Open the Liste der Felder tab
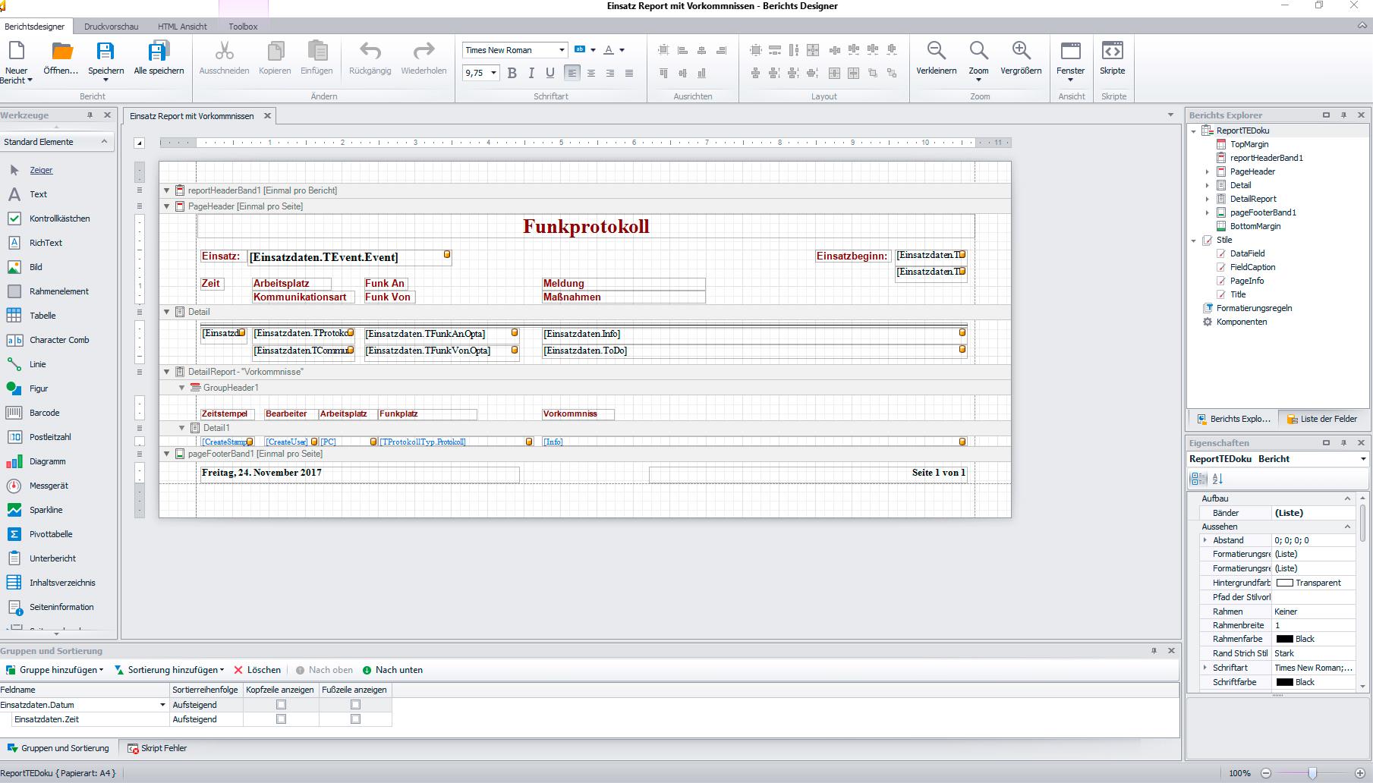 (1321, 419)
